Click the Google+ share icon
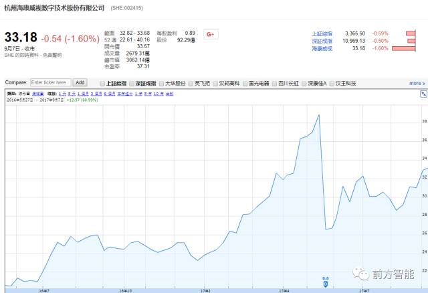 tap(211, 34)
